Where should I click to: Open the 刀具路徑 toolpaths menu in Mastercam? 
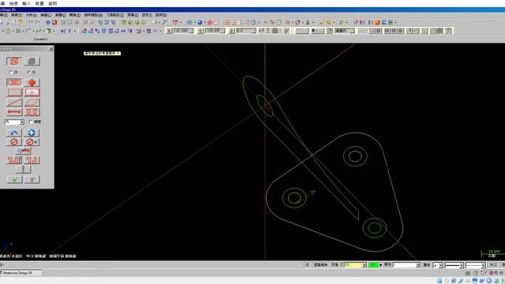tap(115, 15)
